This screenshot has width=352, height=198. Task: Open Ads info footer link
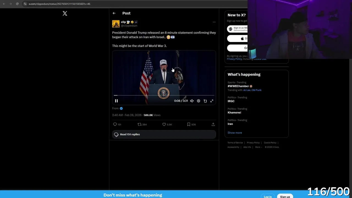click(x=247, y=147)
